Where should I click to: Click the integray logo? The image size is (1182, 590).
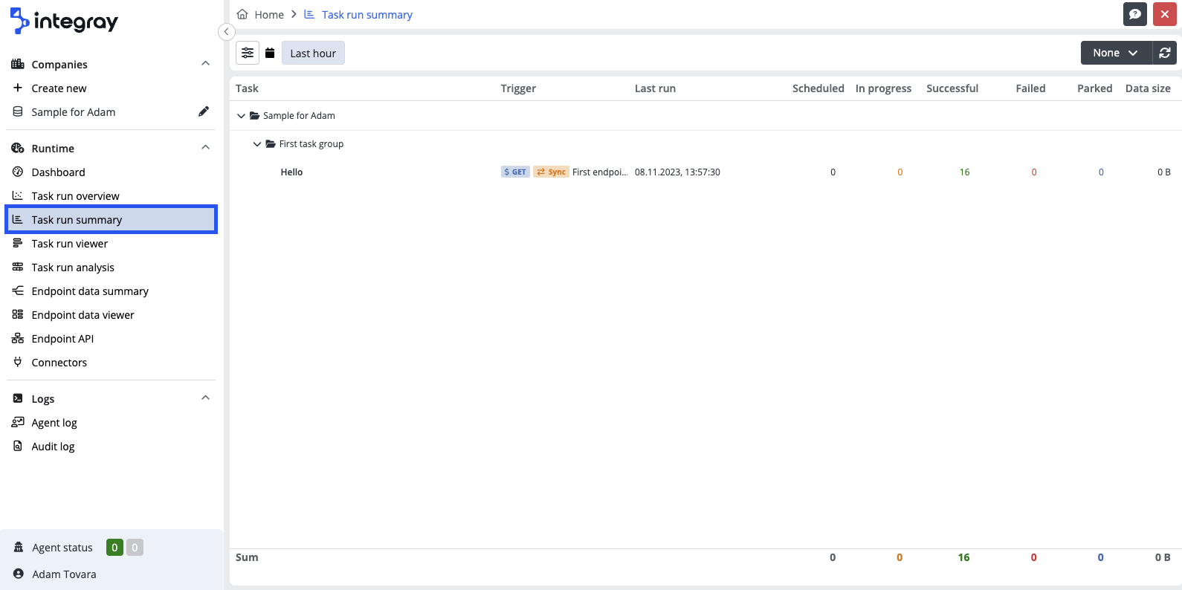pos(65,22)
